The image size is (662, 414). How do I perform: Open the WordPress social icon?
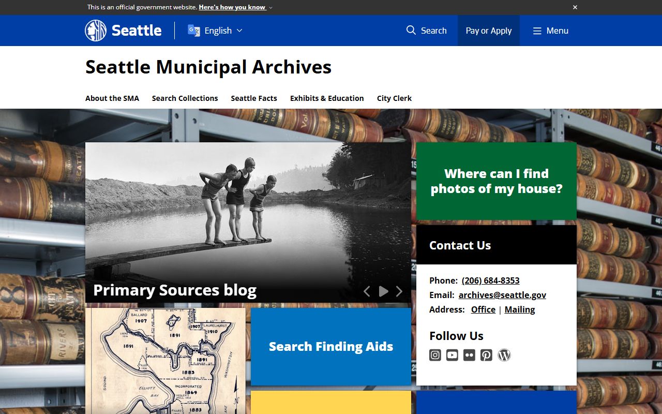504,355
